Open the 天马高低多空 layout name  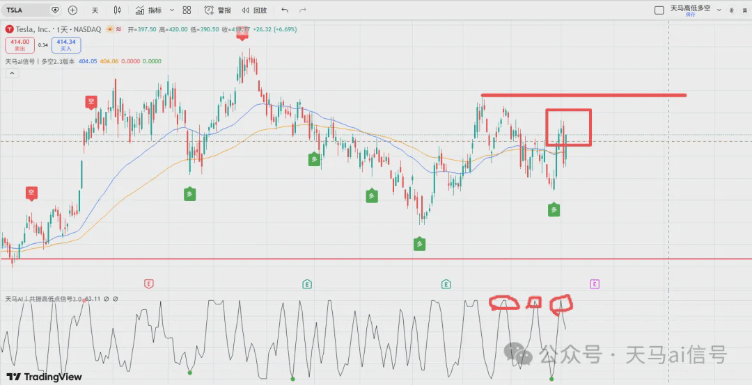tap(690, 8)
